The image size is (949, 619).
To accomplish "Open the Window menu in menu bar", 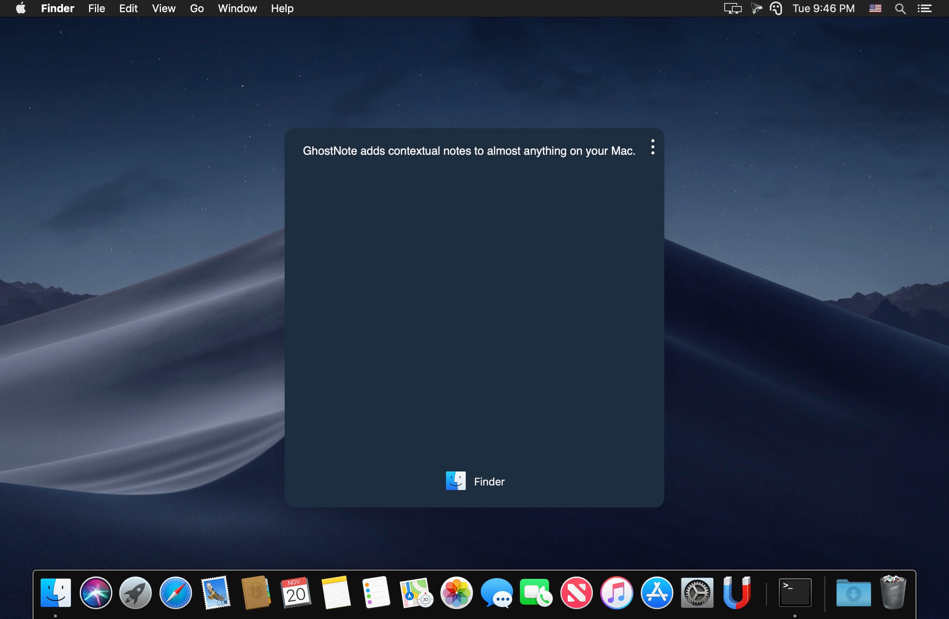I will [237, 8].
